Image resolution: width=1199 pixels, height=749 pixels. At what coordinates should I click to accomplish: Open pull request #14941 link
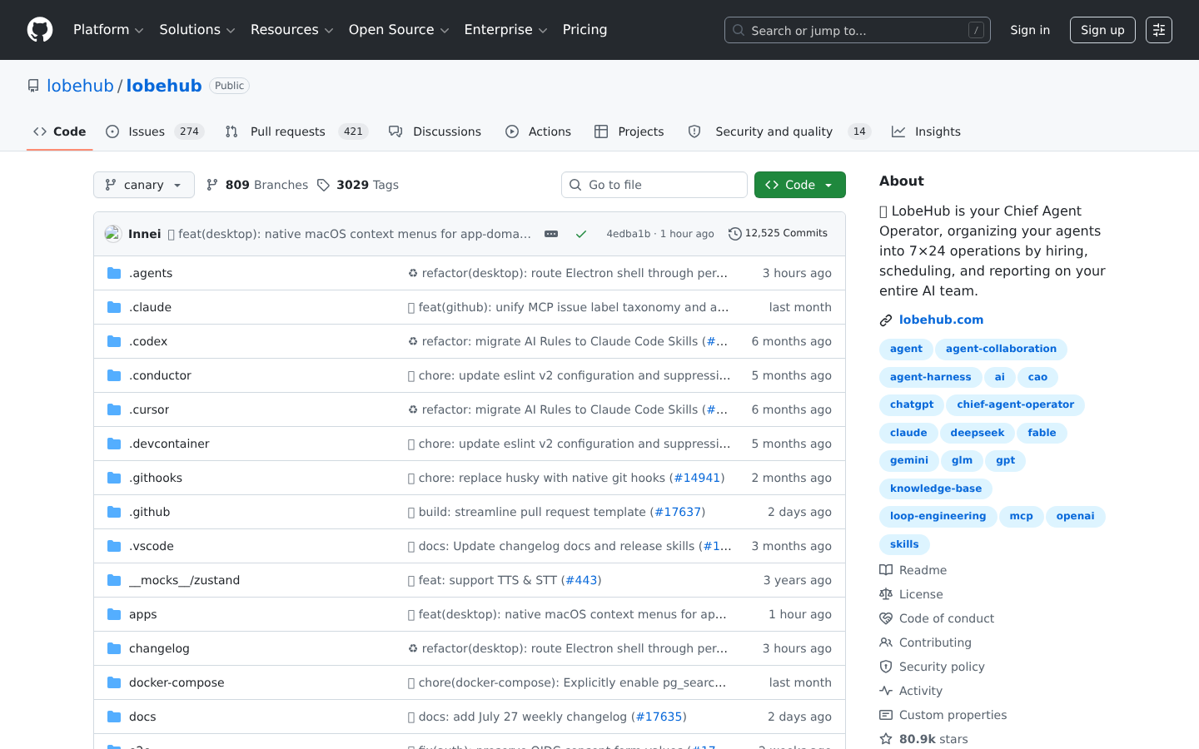697,478
